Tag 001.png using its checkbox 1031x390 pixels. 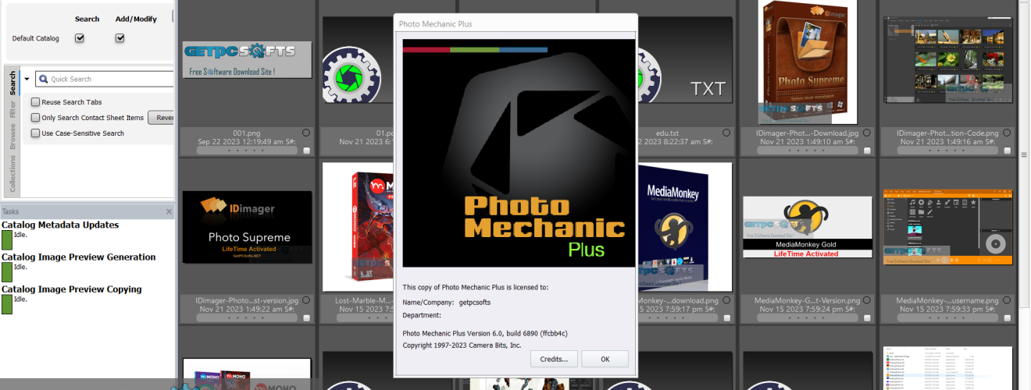pyautogui.click(x=307, y=151)
